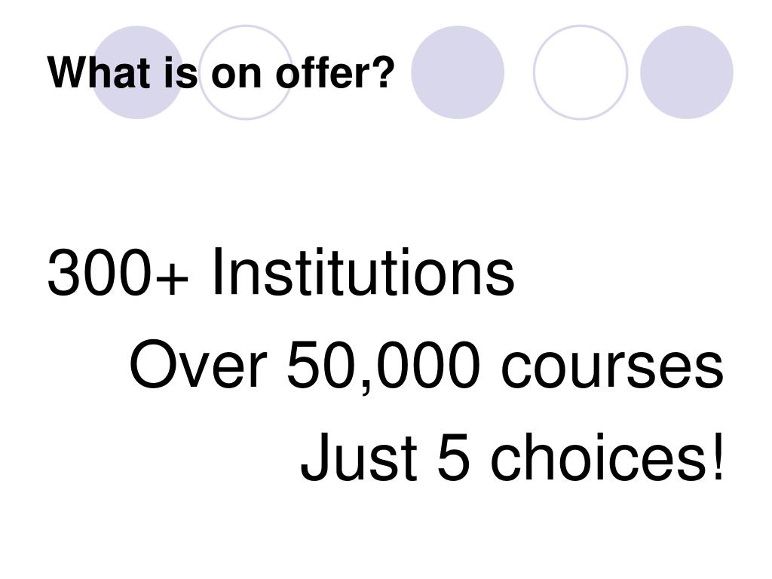Select the last filled lavender circle at right
Viewport: 772px width, 579px height.
pyautogui.click(x=686, y=72)
